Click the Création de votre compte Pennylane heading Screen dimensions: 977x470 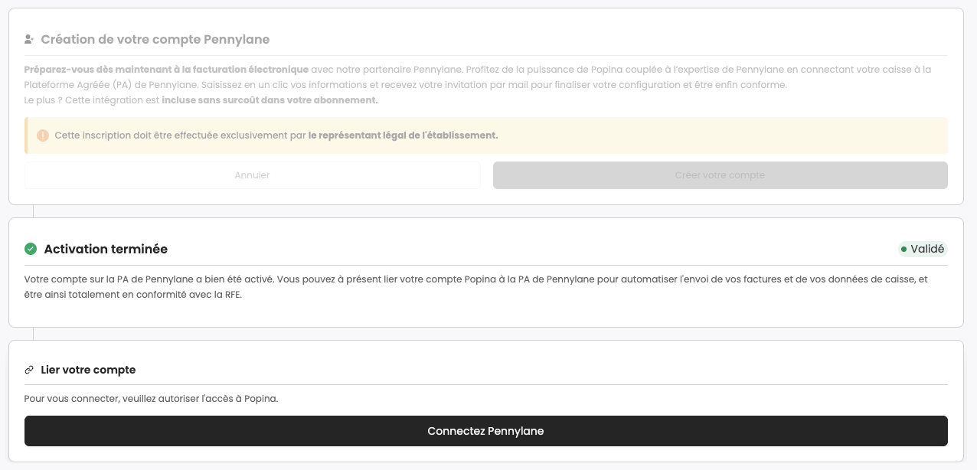(155, 39)
